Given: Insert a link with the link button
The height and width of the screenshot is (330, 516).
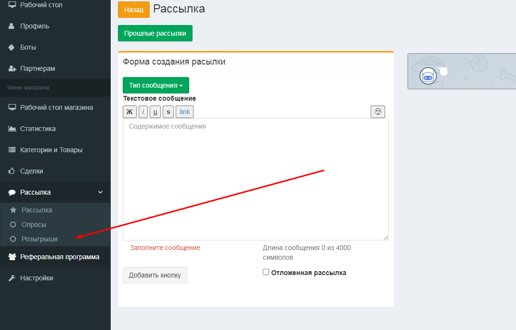Looking at the screenshot, I should pyautogui.click(x=185, y=112).
